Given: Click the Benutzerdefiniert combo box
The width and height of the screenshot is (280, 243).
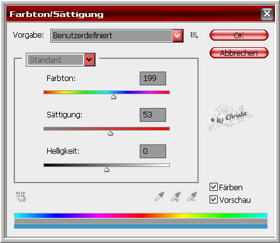Looking at the screenshot, I should pyautogui.click(x=117, y=36).
